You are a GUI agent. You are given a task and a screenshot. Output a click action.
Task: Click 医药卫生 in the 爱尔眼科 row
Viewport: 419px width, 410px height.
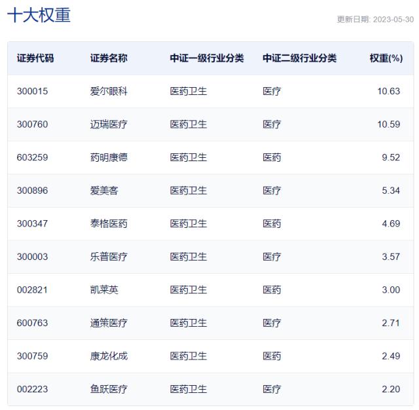tap(189, 91)
